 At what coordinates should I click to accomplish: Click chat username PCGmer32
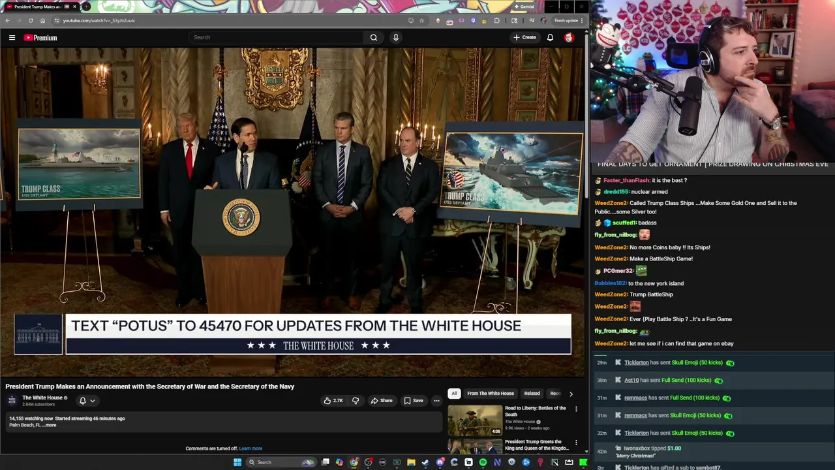(618, 271)
